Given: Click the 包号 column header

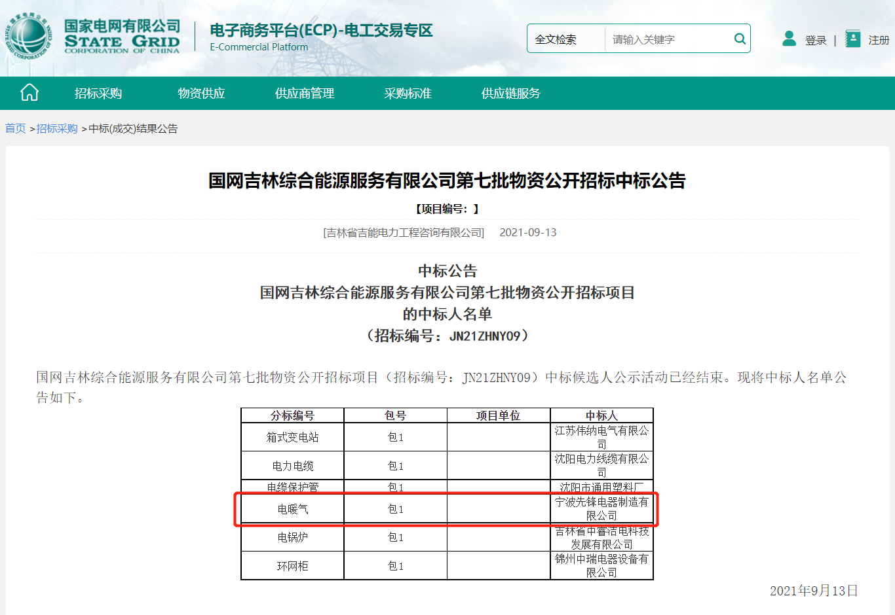Looking at the screenshot, I should 395,415.
